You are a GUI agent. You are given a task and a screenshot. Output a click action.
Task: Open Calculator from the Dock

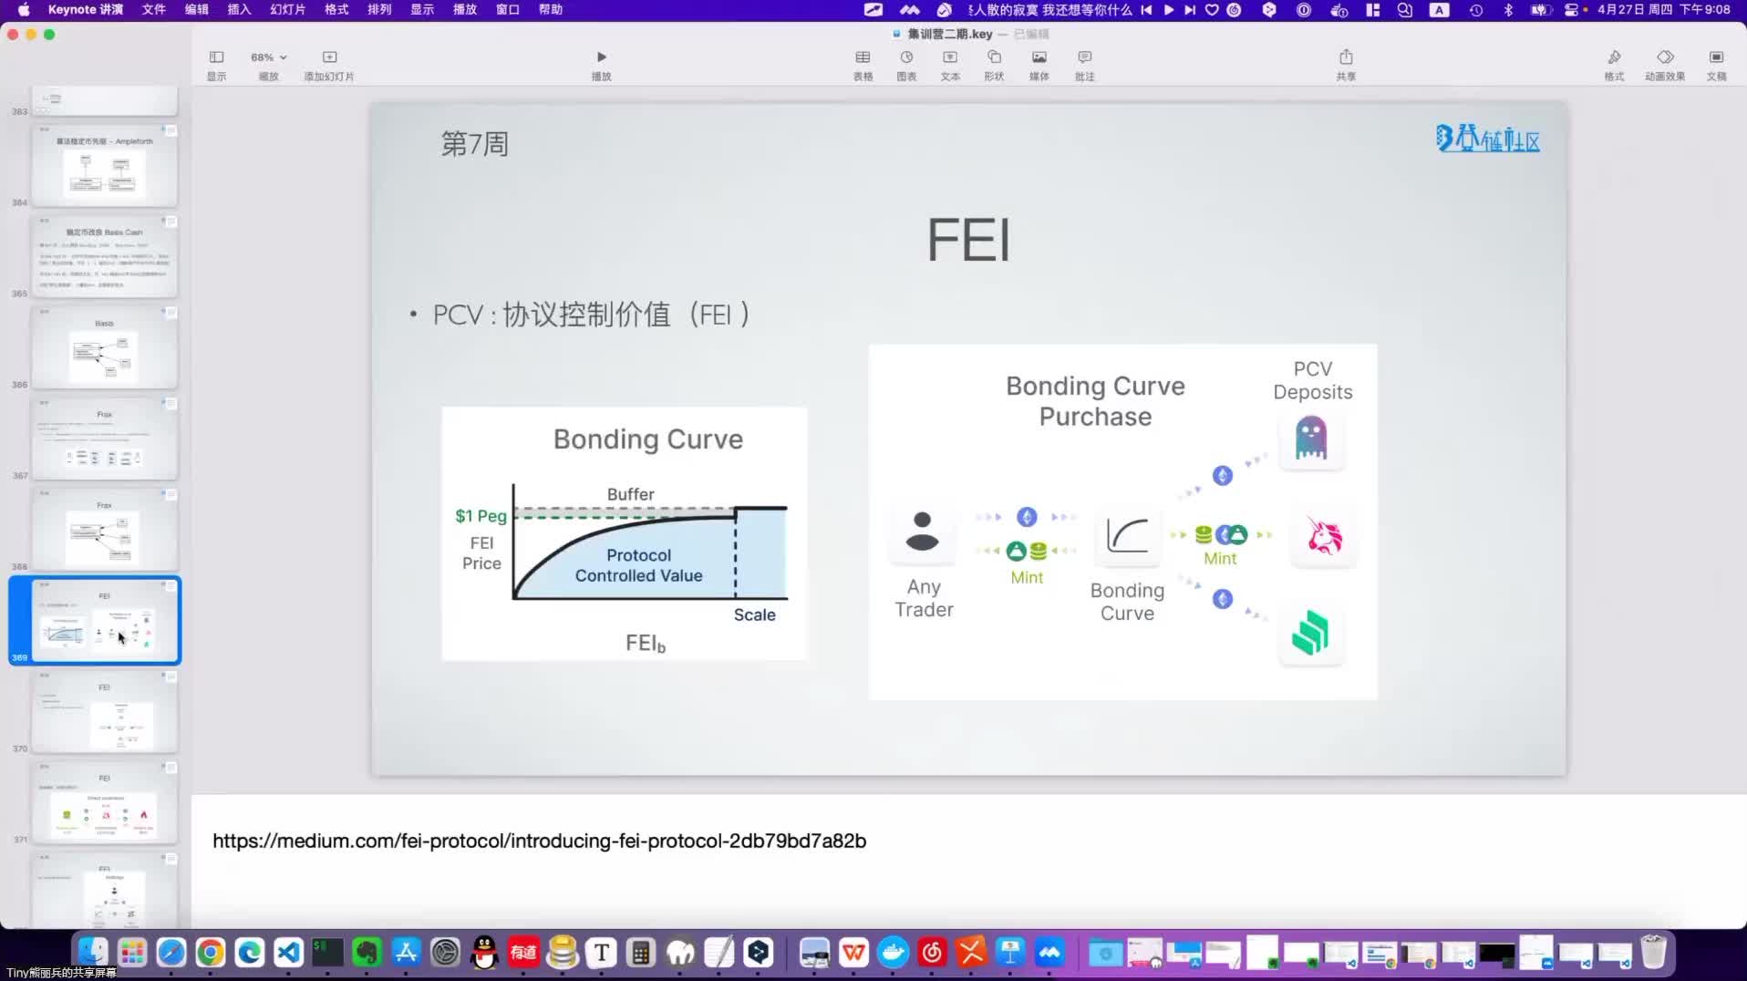coord(641,953)
